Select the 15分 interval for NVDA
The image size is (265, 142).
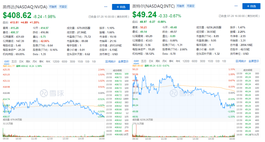coord(80,62)
